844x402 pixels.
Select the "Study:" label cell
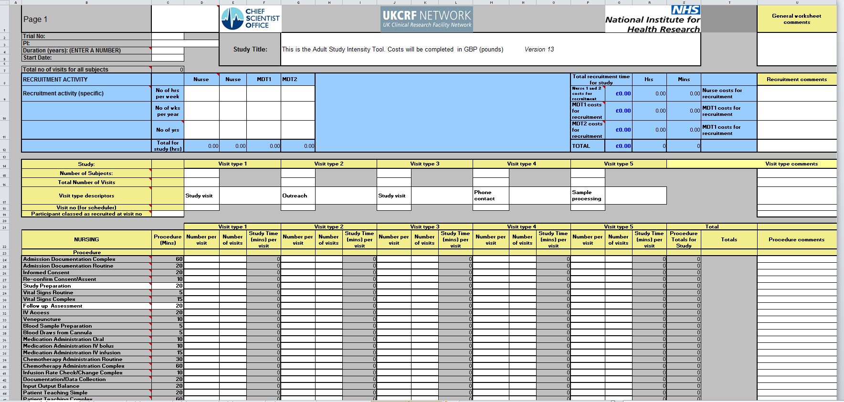pyautogui.click(x=86, y=164)
